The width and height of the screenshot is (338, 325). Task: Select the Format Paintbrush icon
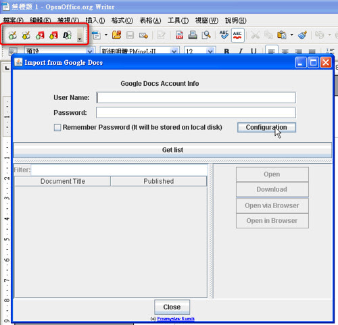coord(302,35)
